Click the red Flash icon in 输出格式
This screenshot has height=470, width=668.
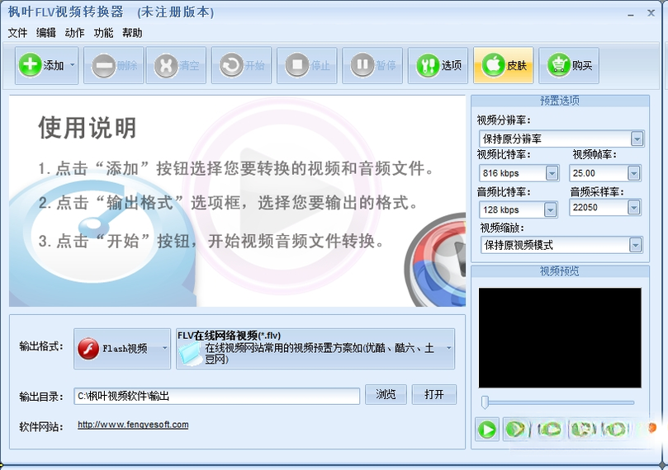pyautogui.click(x=88, y=349)
